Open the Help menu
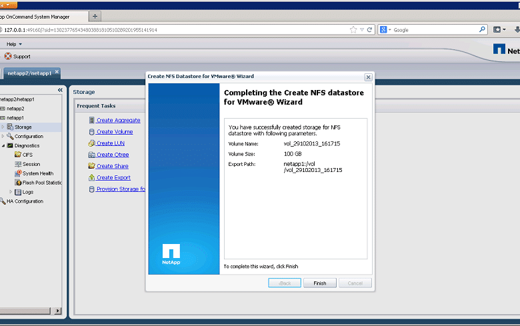The image size is (520, 326). coord(14,44)
